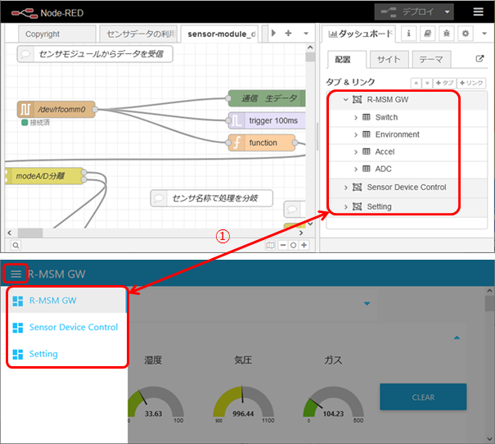Click the +タブ add tab button
Viewport: 495px width, 444px height.
pyautogui.click(x=444, y=84)
